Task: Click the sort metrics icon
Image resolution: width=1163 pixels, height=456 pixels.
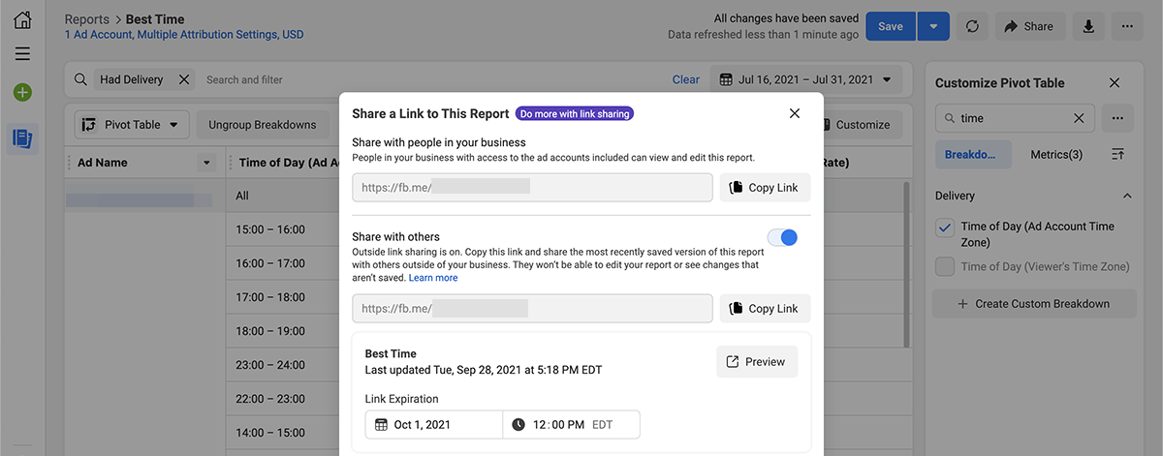Action: click(1117, 155)
